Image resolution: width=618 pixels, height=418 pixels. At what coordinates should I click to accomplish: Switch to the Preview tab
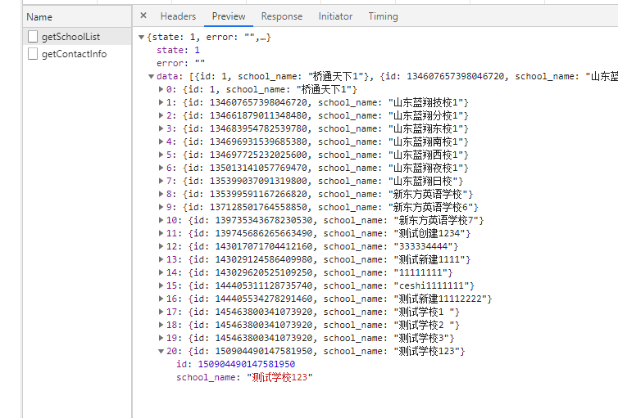pyautogui.click(x=229, y=16)
